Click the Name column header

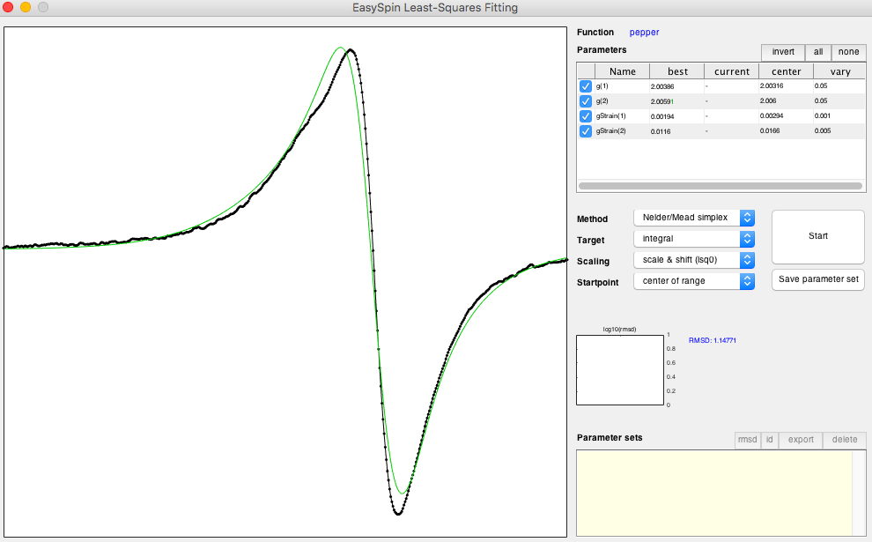coord(623,71)
